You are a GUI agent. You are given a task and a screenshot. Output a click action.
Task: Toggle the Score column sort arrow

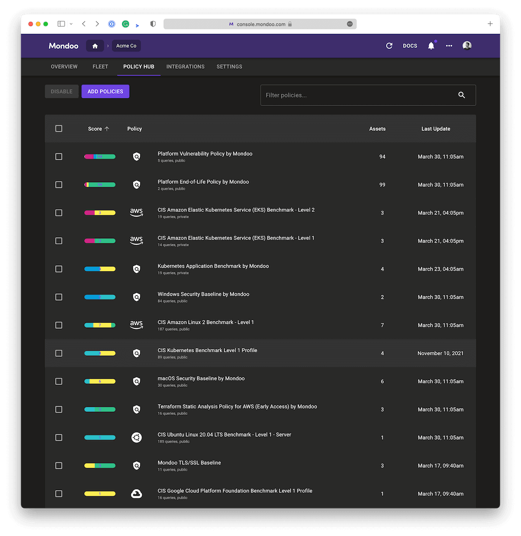pyautogui.click(x=108, y=128)
